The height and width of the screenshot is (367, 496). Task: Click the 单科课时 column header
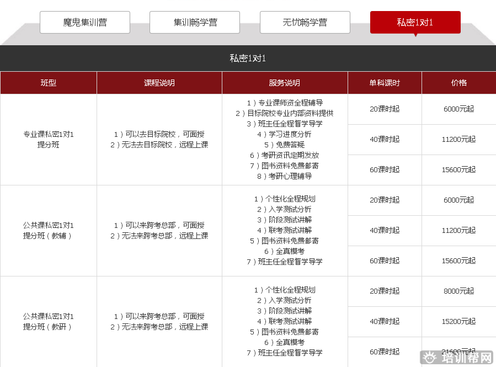[x=385, y=83]
